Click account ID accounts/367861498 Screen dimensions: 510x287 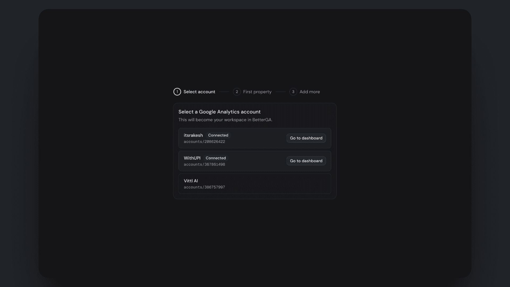(204, 164)
